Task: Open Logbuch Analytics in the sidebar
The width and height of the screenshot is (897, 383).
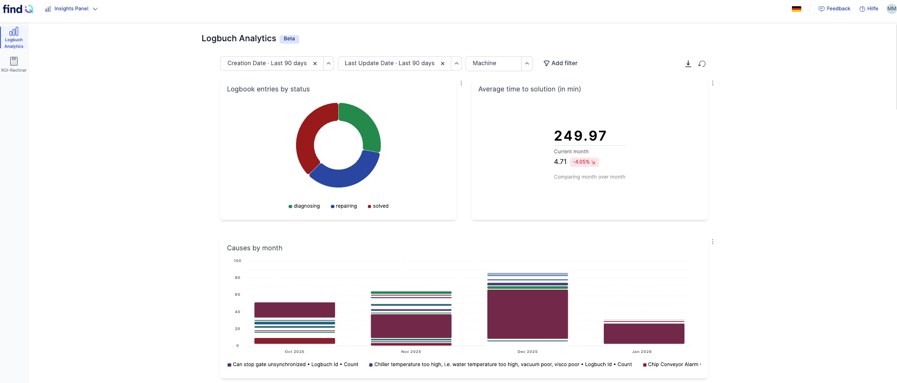Action: (14, 38)
